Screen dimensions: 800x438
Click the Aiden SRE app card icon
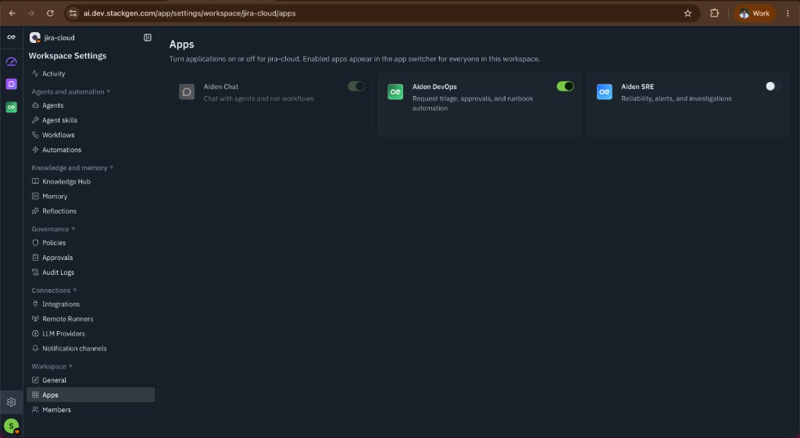click(x=605, y=92)
